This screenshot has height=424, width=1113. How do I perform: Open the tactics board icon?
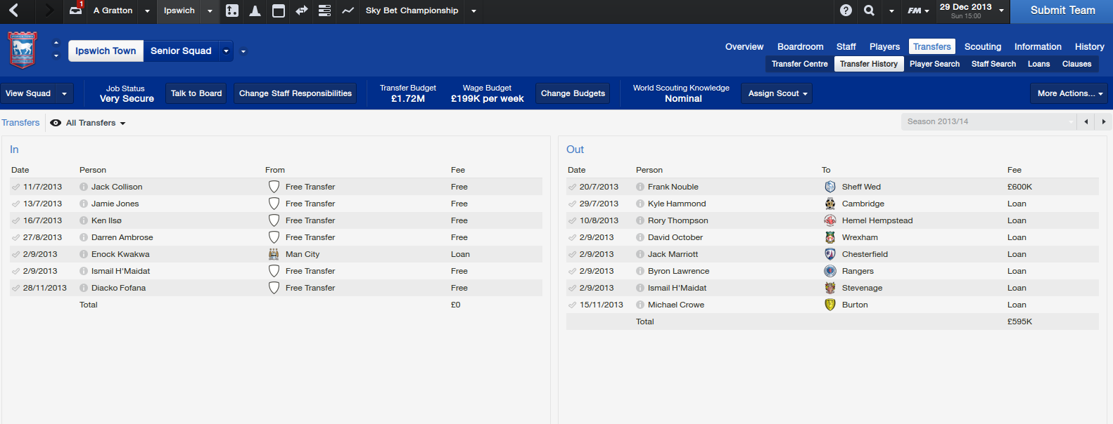[x=232, y=11]
